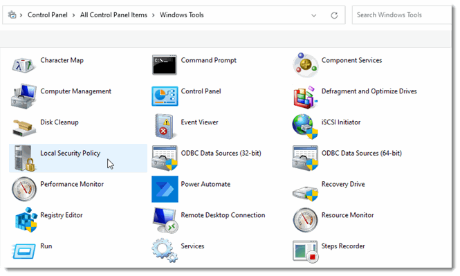
Task: Select the "Power Automate" label
Action: pyautogui.click(x=205, y=184)
